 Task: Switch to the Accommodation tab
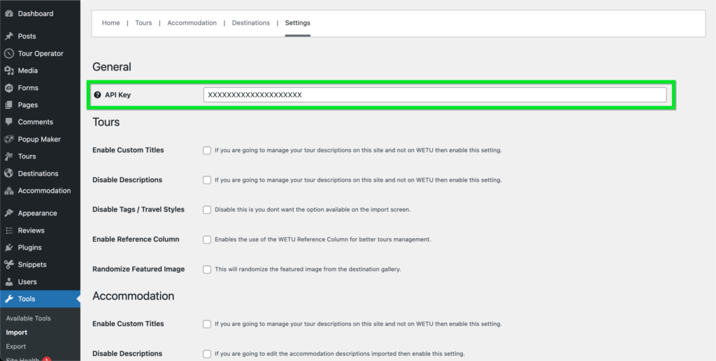pyautogui.click(x=192, y=23)
